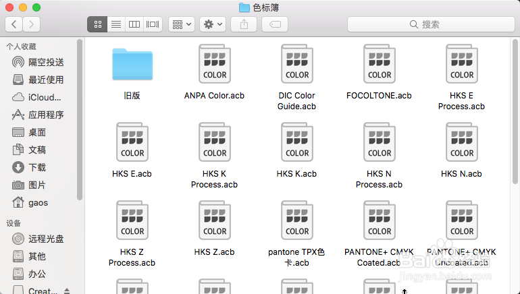Click the 色标簿 folder title icon

pos(244,7)
